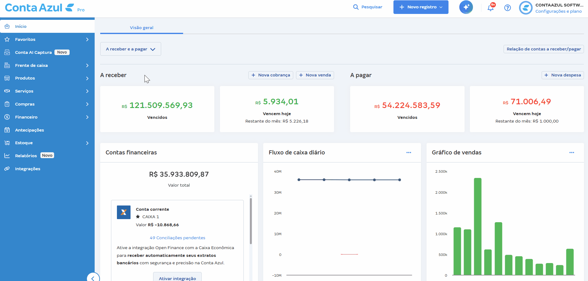
Task: Click the Nova venda button
Action: point(315,75)
